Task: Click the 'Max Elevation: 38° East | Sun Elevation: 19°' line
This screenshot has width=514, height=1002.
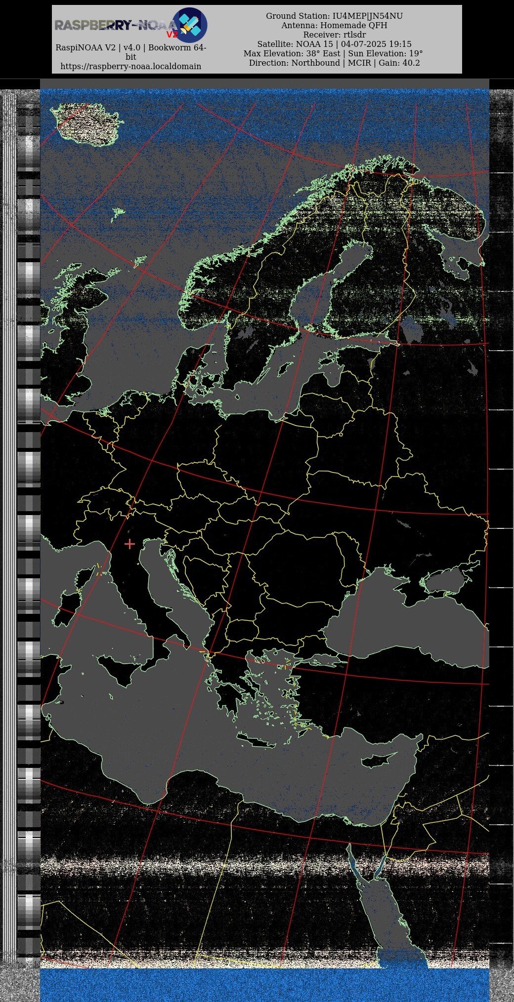Action: point(333,53)
